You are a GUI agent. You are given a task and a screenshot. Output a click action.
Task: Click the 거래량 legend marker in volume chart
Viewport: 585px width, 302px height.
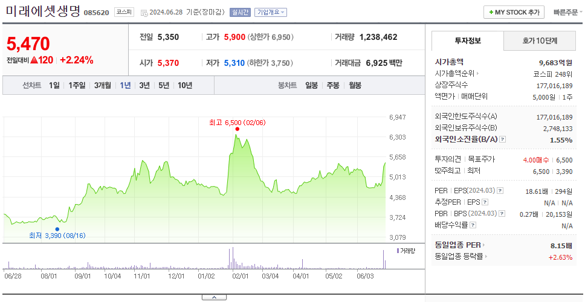[x=398, y=251]
